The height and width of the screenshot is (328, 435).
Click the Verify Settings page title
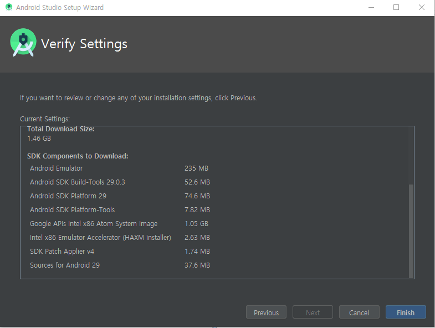(84, 44)
